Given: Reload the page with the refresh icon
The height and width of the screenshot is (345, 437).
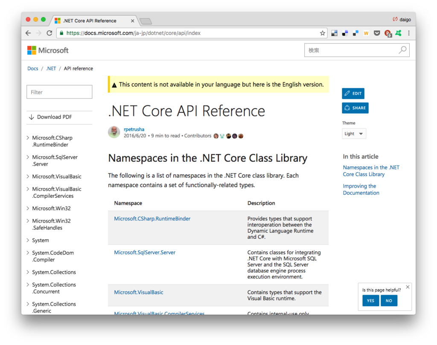Looking at the screenshot, I should pos(50,33).
